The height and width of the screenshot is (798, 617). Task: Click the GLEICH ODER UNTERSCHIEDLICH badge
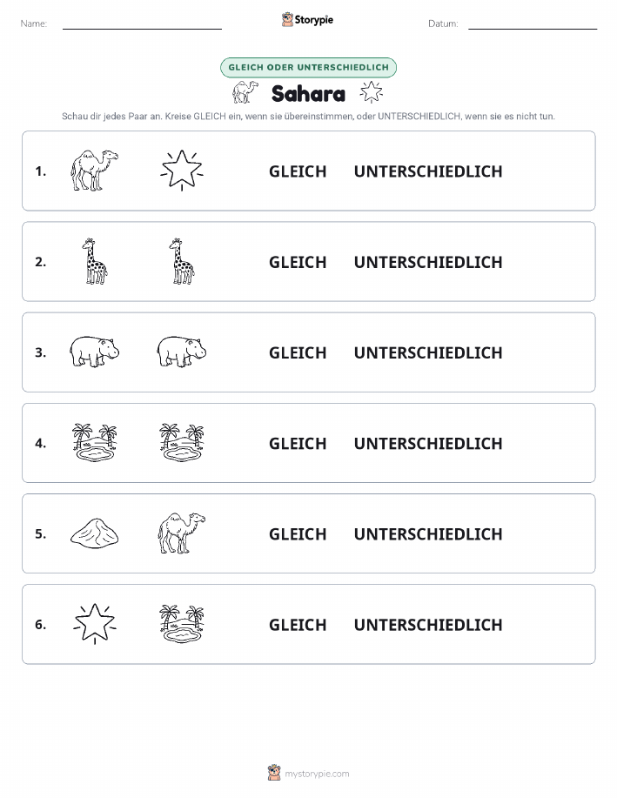308,67
